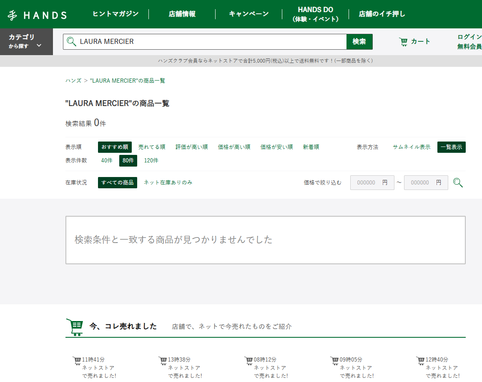
Task: Sort results by 評価が高い順
Action: (x=191, y=147)
